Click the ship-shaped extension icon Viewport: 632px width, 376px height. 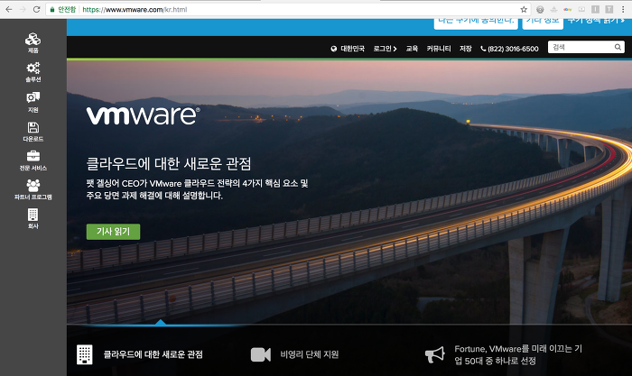coord(553,9)
